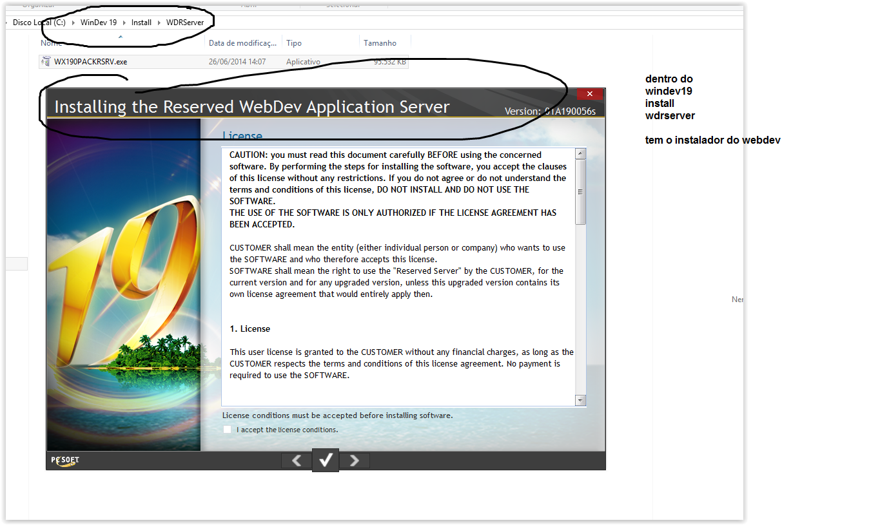Select the WX190PACKRSRV.exe file name
This screenshot has width=889, height=525.
tap(91, 62)
